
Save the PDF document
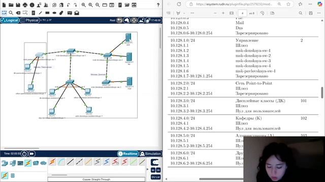click(311, 13)
